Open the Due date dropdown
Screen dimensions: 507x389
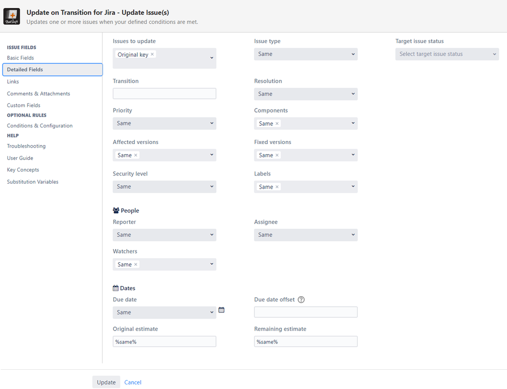click(x=164, y=312)
